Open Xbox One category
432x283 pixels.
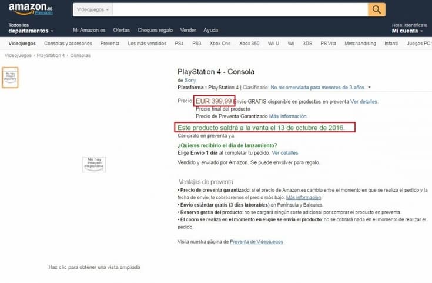pyautogui.click(x=220, y=44)
